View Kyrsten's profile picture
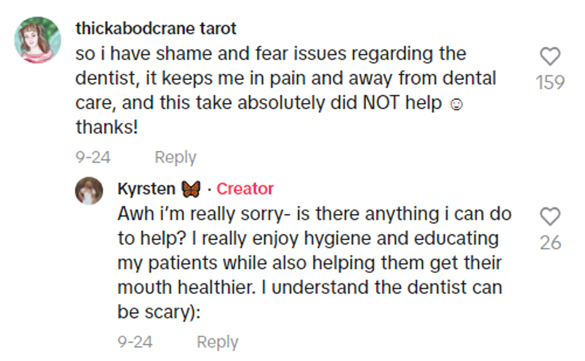 [x=89, y=191]
